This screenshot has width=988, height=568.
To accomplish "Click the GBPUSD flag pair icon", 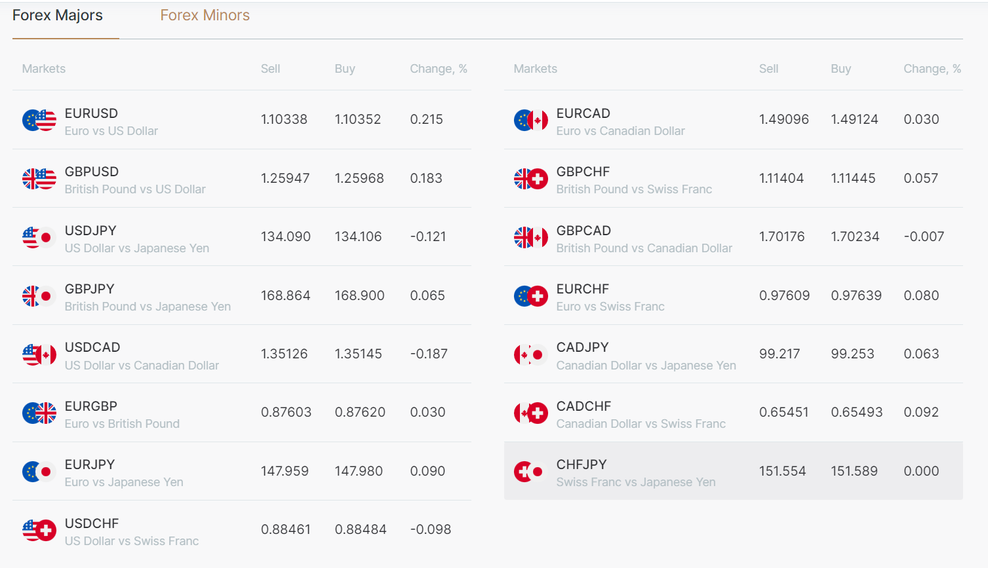I will 39,179.
